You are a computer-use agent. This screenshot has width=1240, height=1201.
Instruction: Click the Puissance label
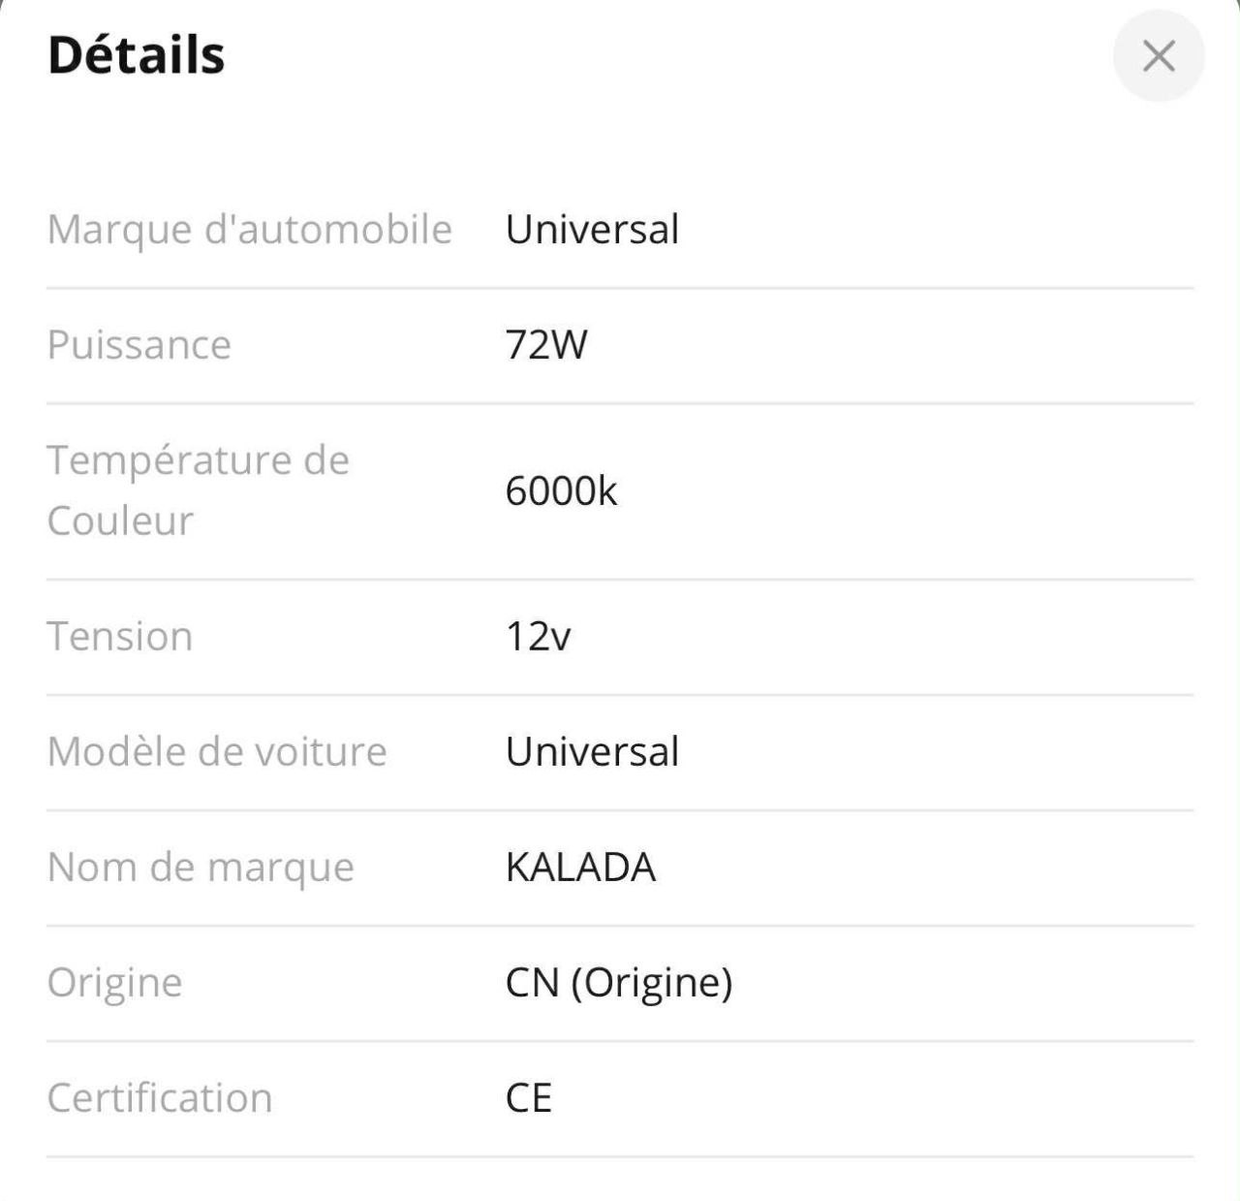click(x=139, y=345)
